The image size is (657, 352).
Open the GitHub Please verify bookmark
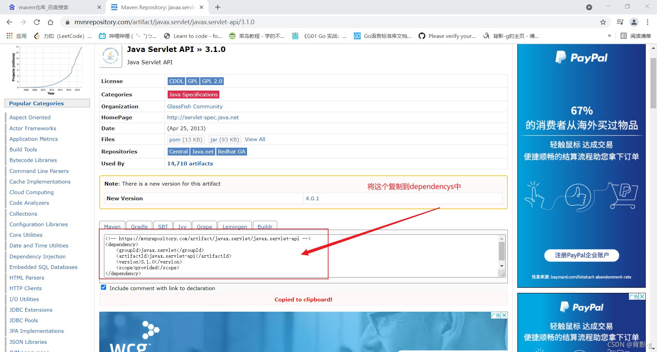[x=447, y=36]
